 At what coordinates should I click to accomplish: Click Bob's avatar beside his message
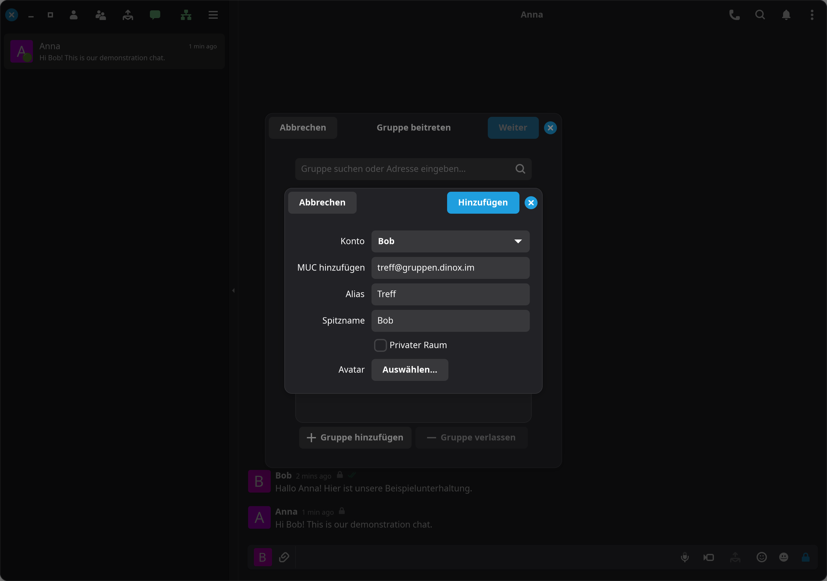(259, 481)
